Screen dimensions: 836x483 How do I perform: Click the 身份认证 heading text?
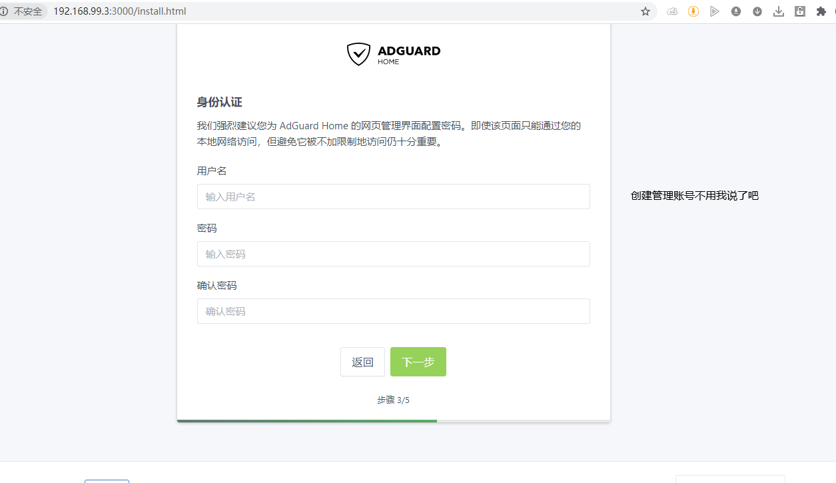pyautogui.click(x=219, y=102)
